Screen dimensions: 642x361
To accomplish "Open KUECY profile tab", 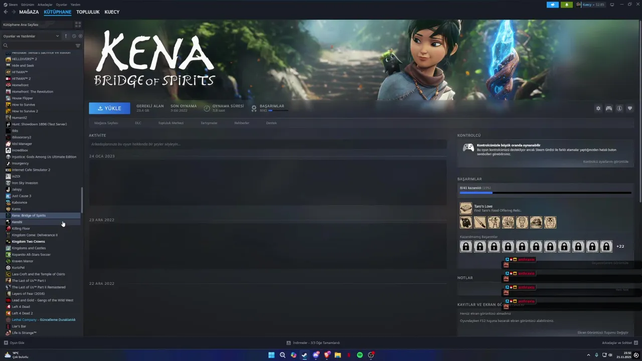I will (112, 12).
